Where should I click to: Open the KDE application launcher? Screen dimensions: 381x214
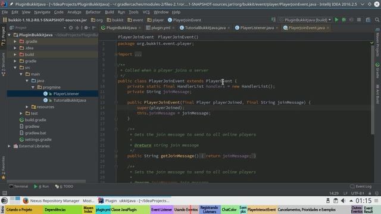tap(4, 201)
